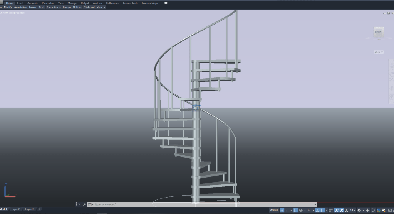Click the FRONT face of the ViewCube
Image resolution: width=394 pixels, height=214 pixels.
click(x=379, y=32)
